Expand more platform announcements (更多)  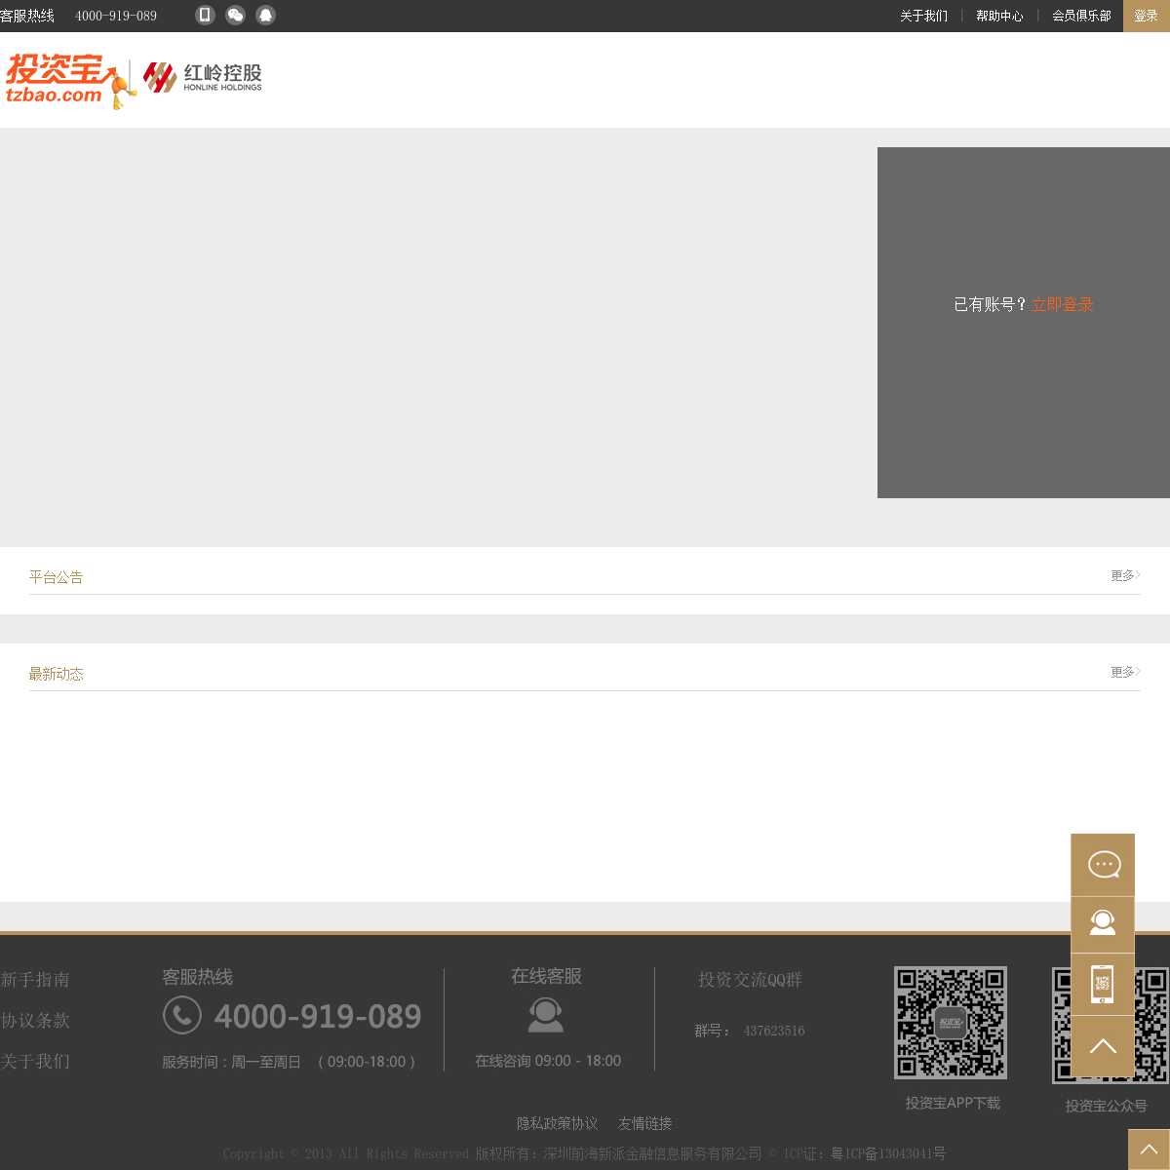click(1124, 576)
